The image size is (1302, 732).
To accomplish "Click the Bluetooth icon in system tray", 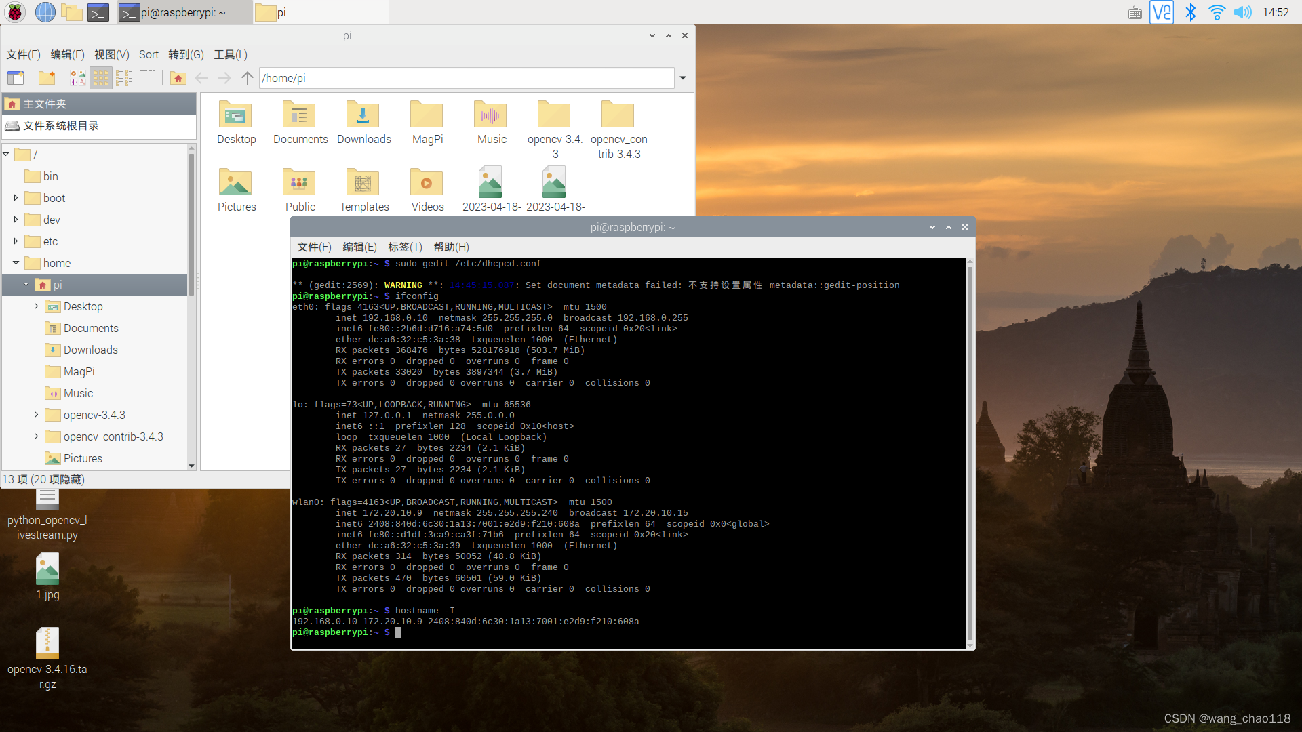I will (1190, 12).
